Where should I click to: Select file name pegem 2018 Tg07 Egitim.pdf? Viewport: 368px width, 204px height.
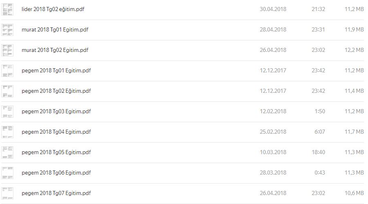(x=56, y=193)
